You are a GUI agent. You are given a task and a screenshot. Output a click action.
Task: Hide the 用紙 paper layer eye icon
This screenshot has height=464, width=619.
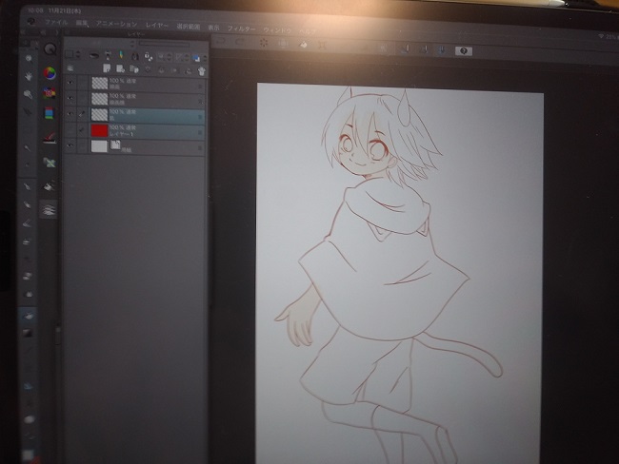70,145
